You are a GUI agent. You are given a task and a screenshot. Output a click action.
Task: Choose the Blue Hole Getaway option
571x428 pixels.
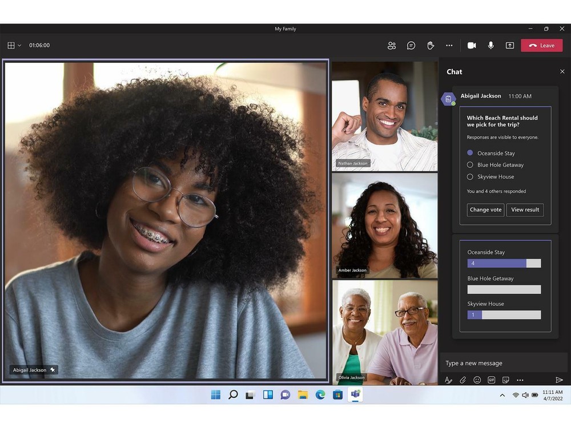470,165
